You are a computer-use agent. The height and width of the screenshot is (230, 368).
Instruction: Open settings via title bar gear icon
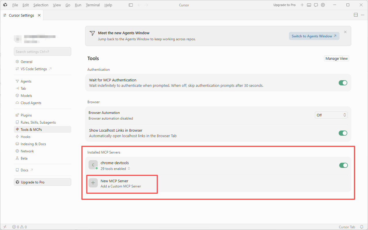[323, 5]
